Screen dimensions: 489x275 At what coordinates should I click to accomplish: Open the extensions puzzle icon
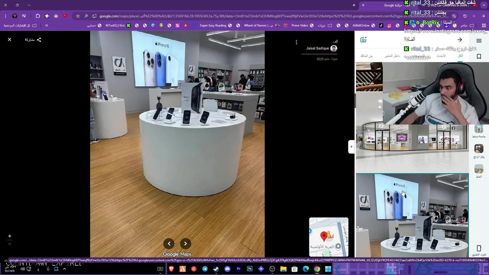[x=38, y=16]
